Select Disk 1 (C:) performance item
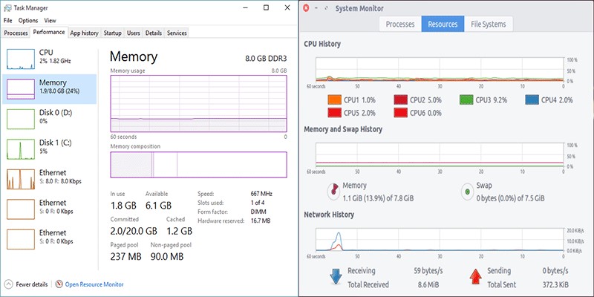This screenshot has width=594, height=297. click(x=20, y=147)
